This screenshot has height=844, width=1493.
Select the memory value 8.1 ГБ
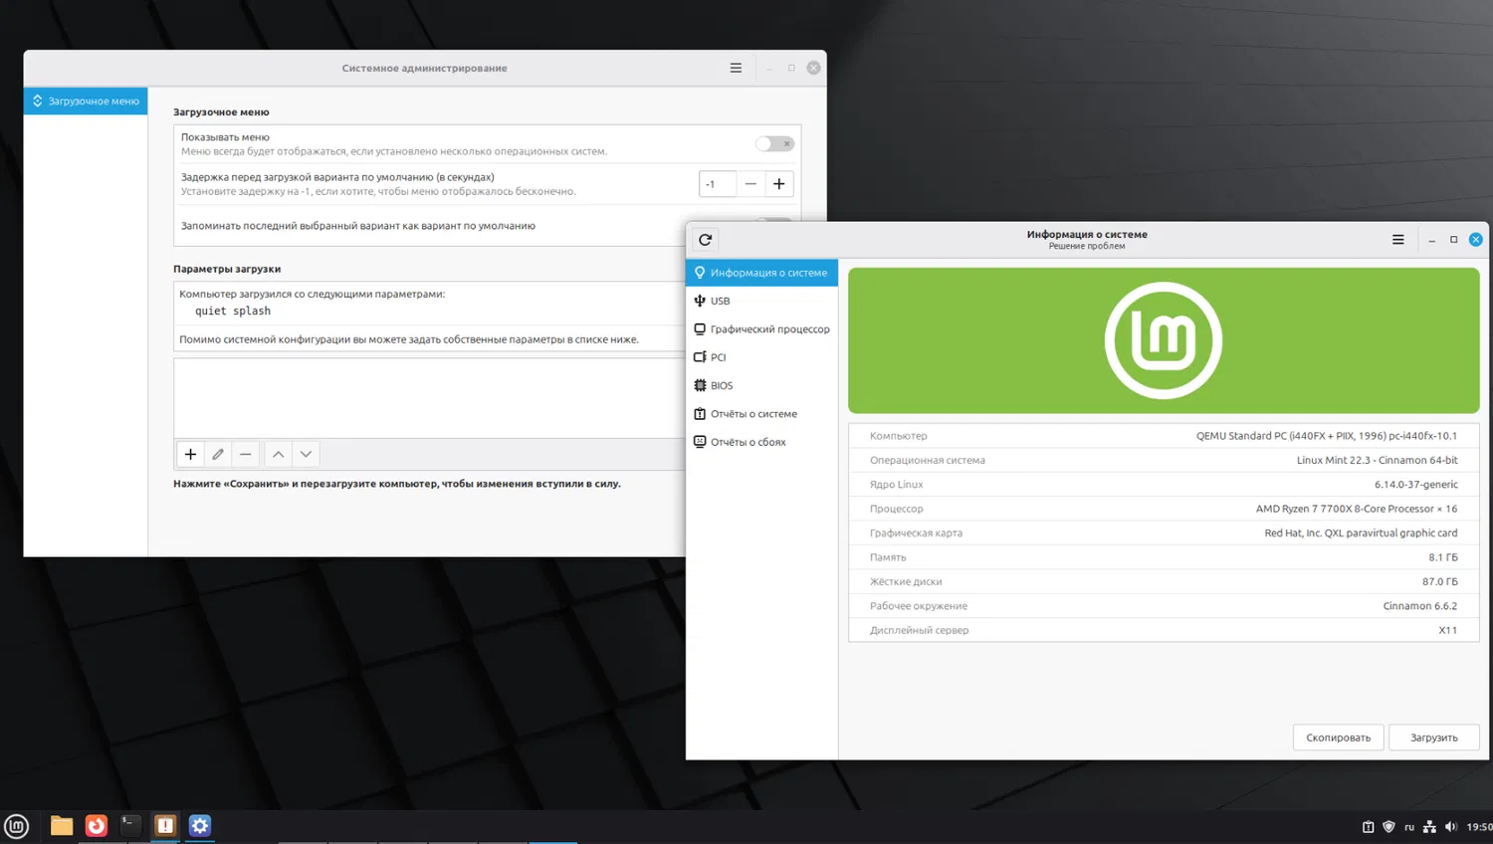coord(1443,557)
